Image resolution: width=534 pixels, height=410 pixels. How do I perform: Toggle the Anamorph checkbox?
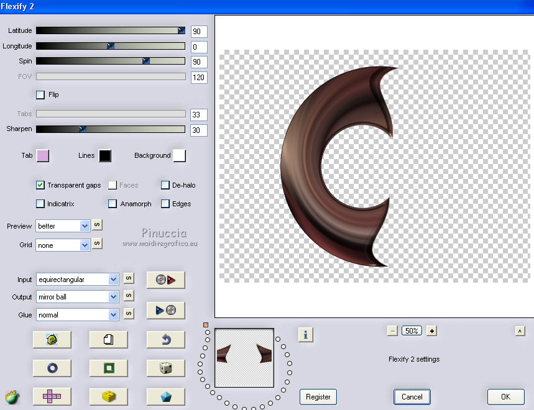pyautogui.click(x=113, y=204)
